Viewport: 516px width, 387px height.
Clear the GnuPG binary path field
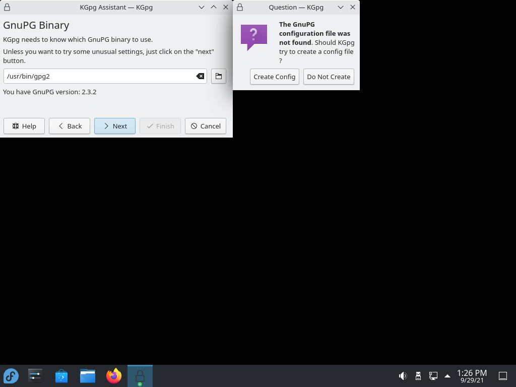click(200, 77)
